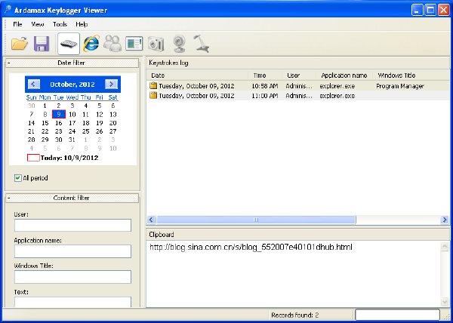The image size is (453, 323).
Task: Save the log using the floppy disk icon
Action: [42, 44]
